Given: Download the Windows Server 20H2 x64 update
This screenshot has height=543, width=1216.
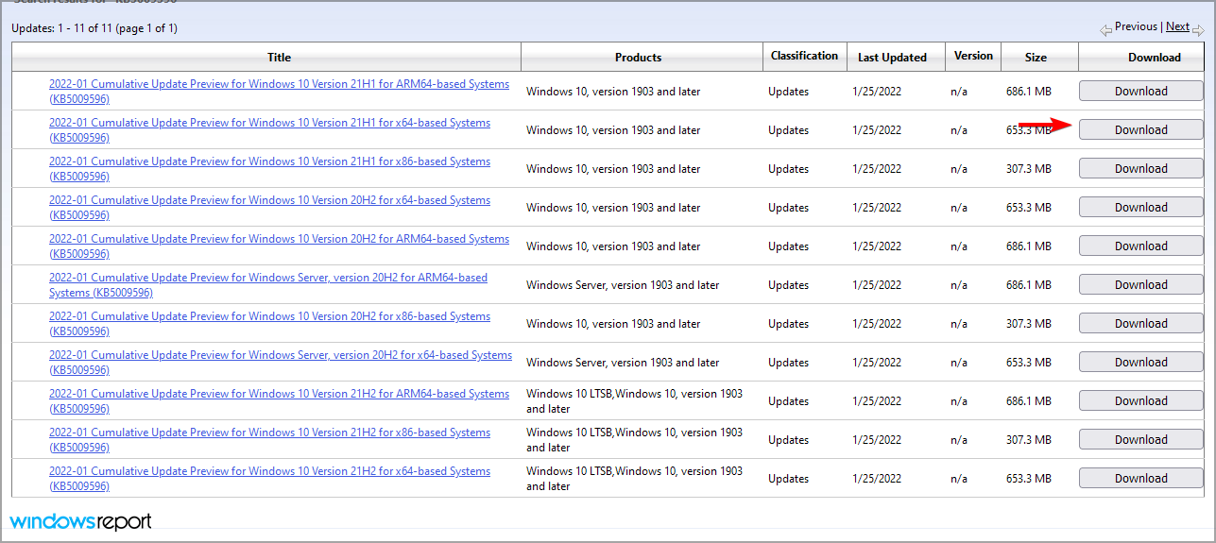Looking at the screenshot, I should 1140,363.
